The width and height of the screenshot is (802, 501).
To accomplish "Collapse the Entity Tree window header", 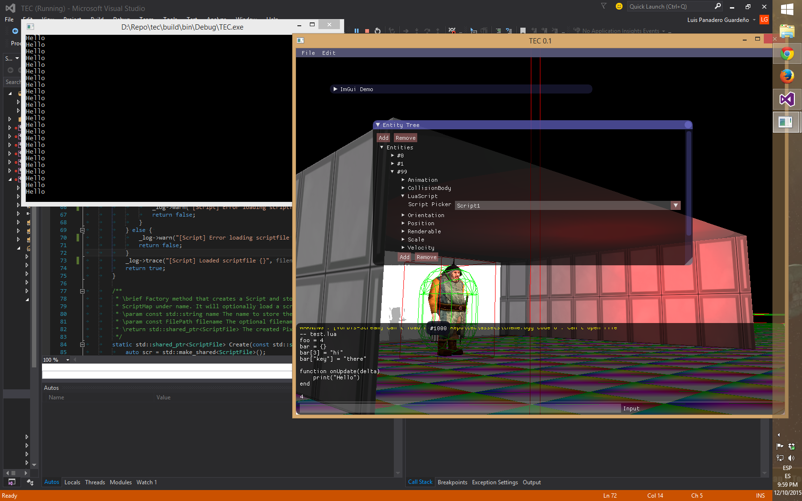I will point(378,125).
